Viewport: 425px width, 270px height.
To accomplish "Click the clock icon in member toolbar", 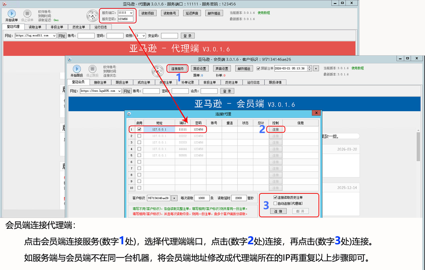I will [158, 71].
